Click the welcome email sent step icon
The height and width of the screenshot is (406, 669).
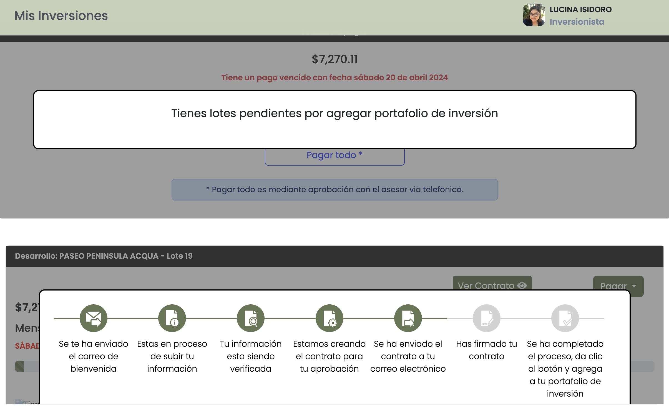click(93, 318)
